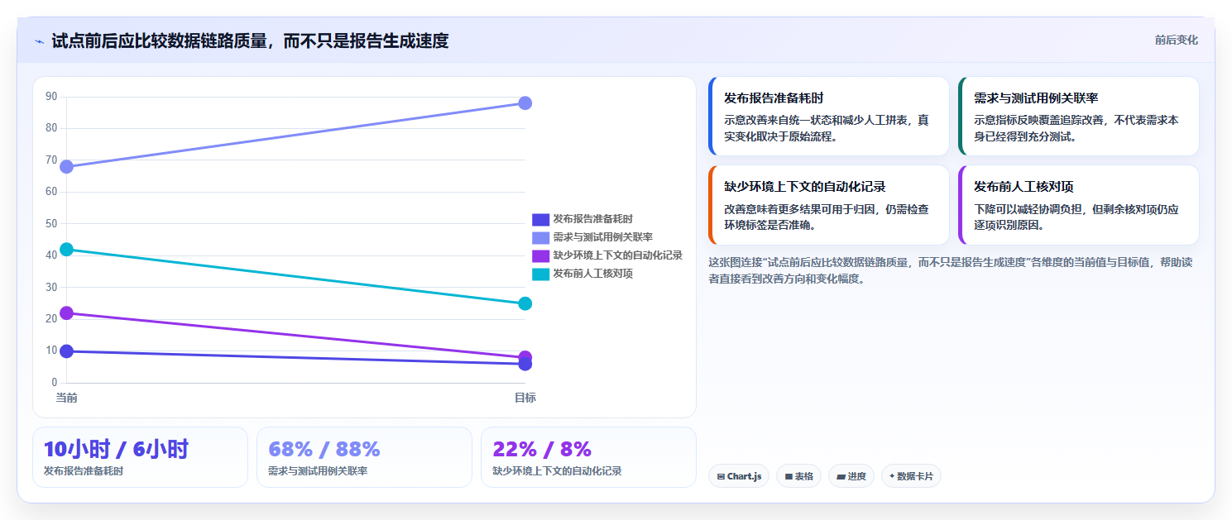Image resolution: width=1232 pixels, height=520 pixels.
Task: Click the 目标 axis label
Action: (525, 398)
